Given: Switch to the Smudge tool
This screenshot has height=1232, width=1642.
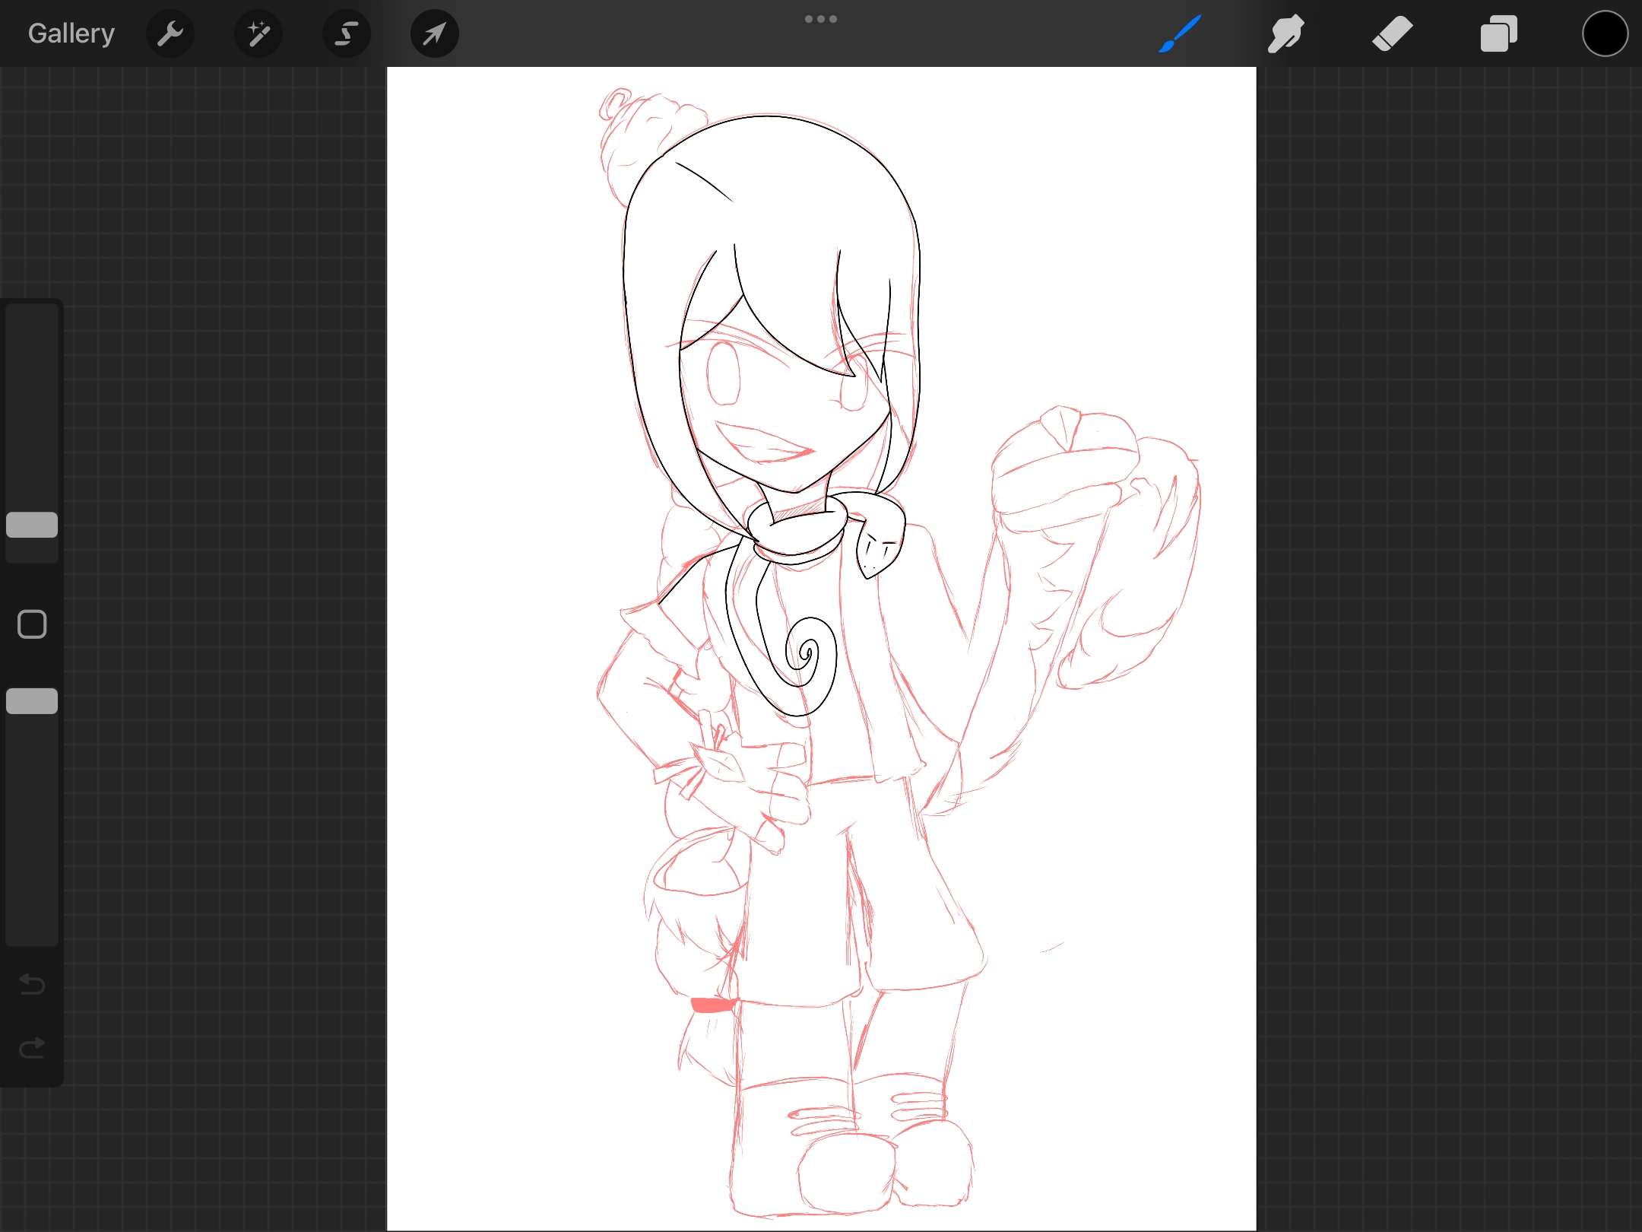Looking at the screenshot, I should coord(1286,33).
